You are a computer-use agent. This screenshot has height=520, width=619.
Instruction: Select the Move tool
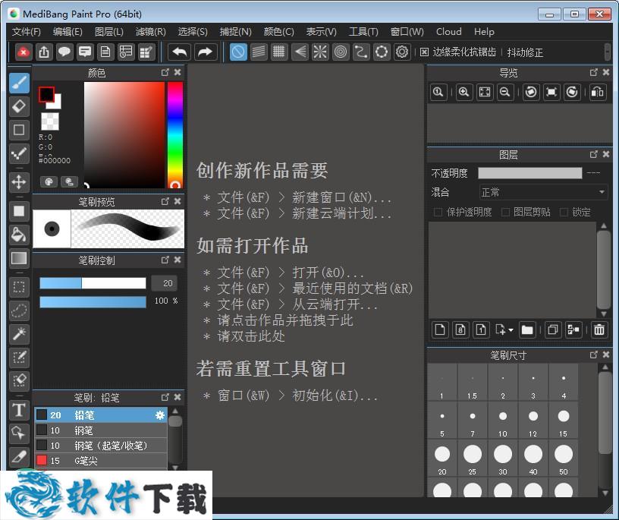[x=19, y=182]
